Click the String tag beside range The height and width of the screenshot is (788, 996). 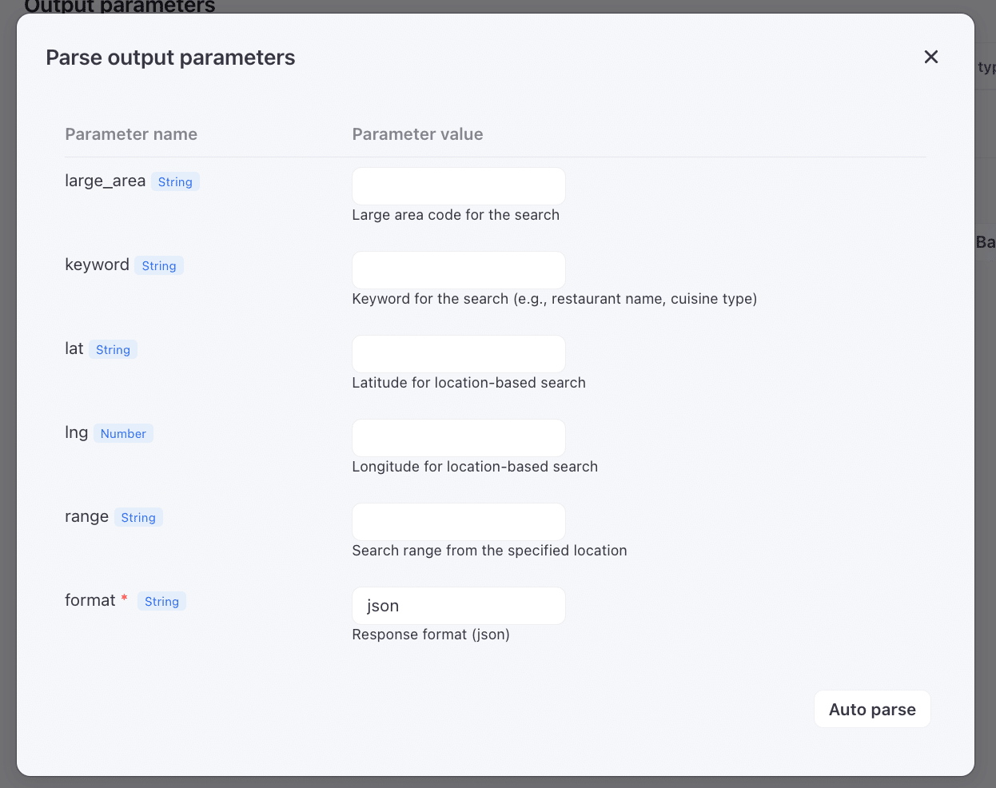(x=138, y=518)
